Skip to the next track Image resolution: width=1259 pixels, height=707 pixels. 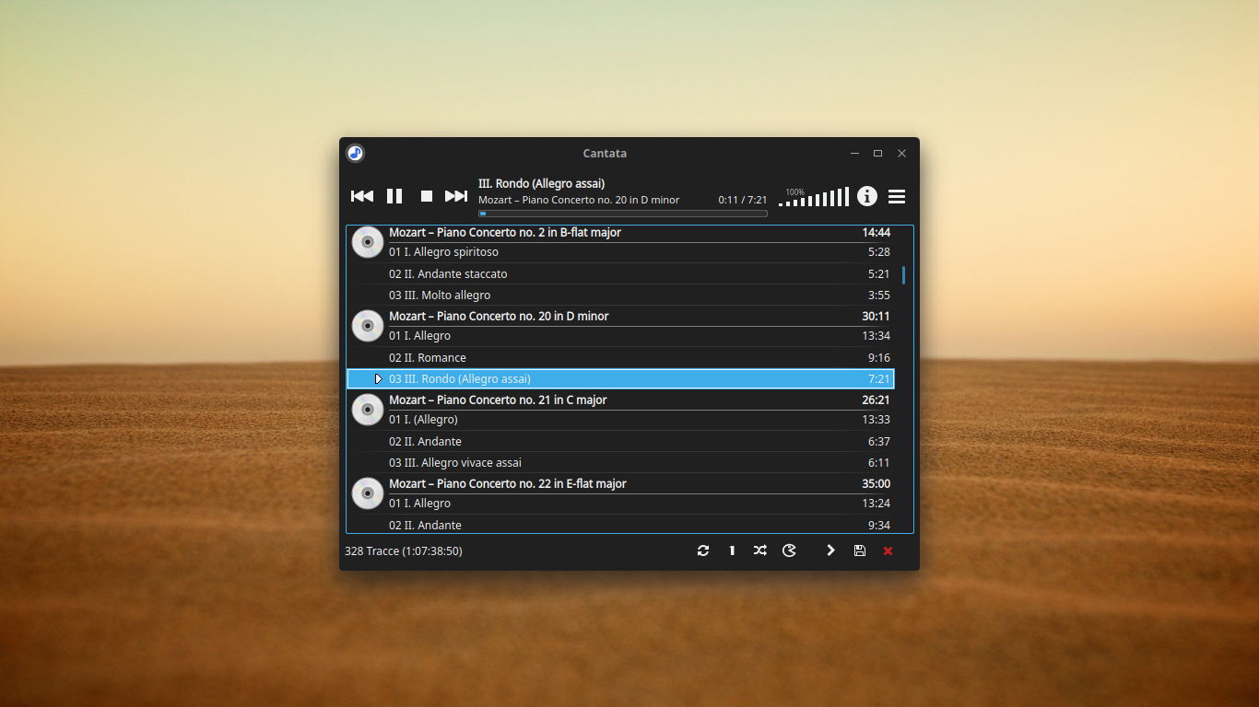(x=456, y=196)
